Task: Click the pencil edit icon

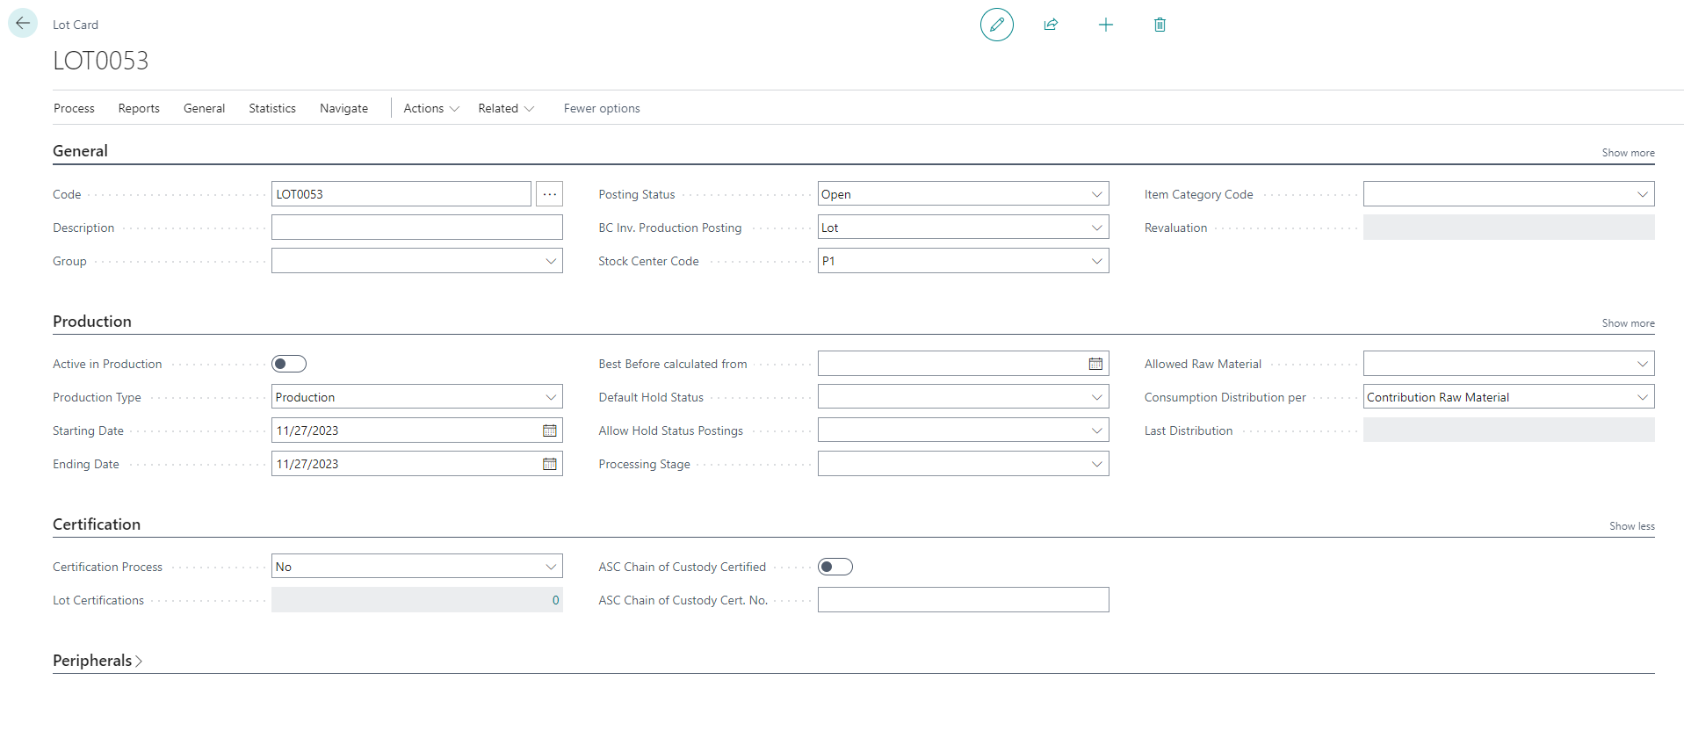Action: pos(996,25)
